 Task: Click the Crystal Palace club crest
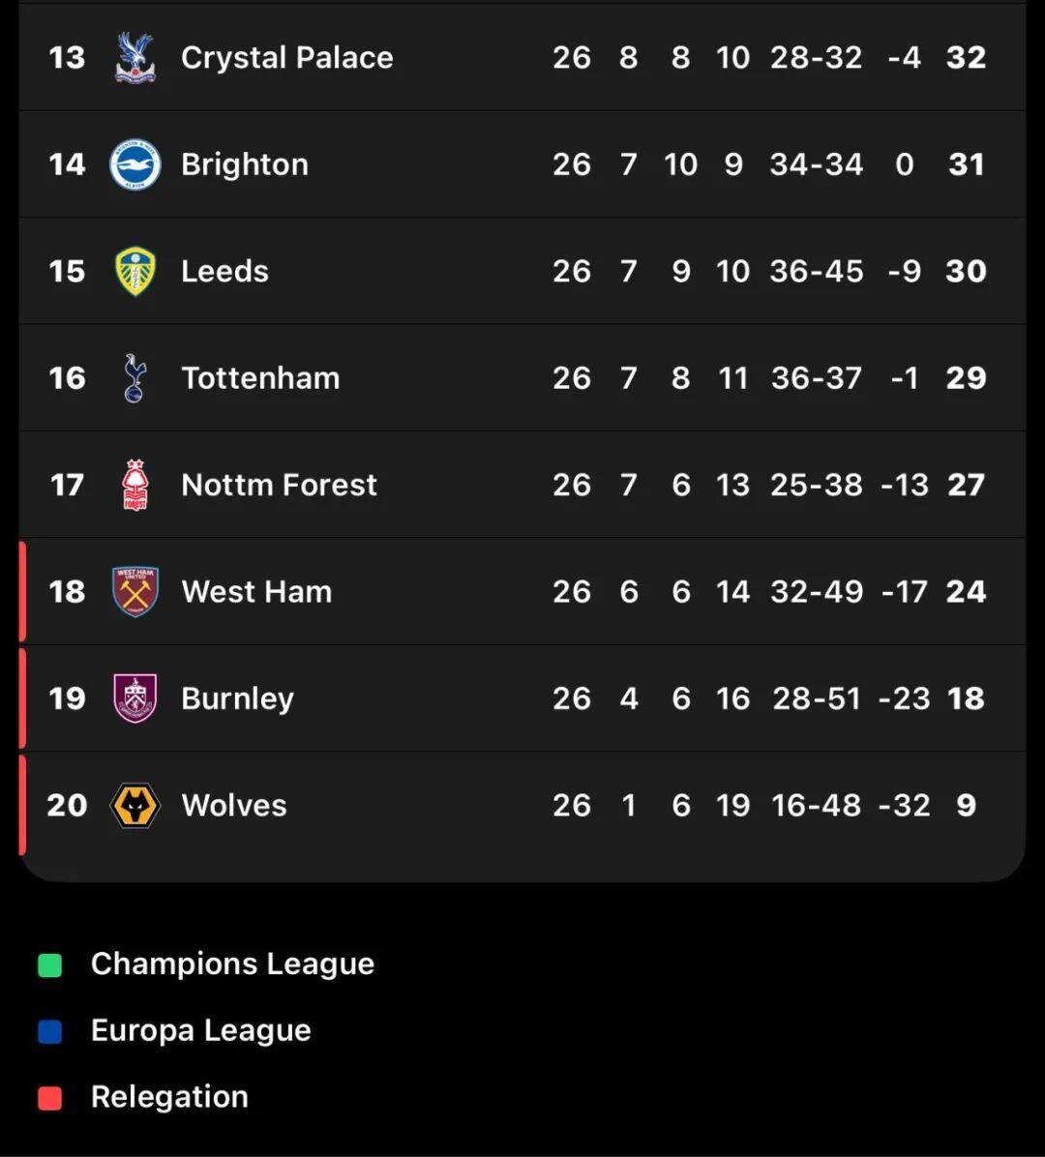(x=134, y=58)
